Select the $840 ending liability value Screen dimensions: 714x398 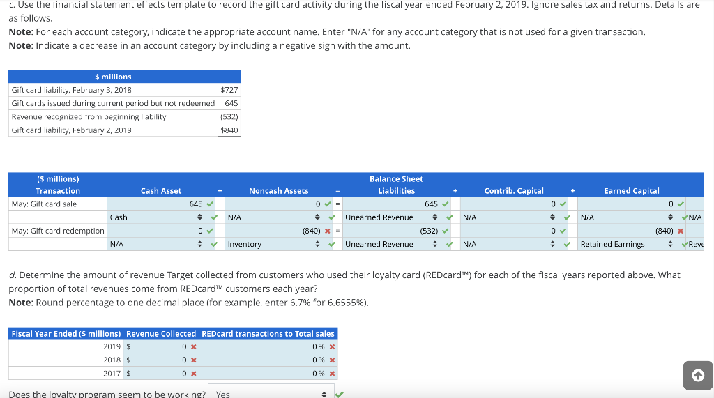(x=229, y=130)
